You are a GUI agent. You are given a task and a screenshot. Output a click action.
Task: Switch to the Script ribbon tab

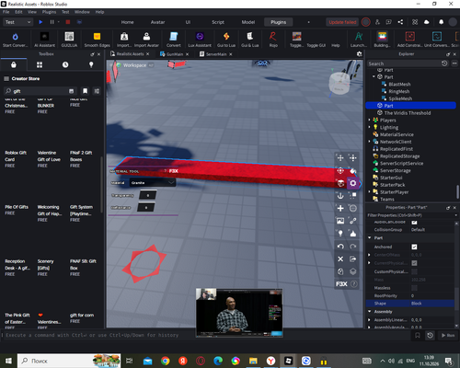pos(218,22)
